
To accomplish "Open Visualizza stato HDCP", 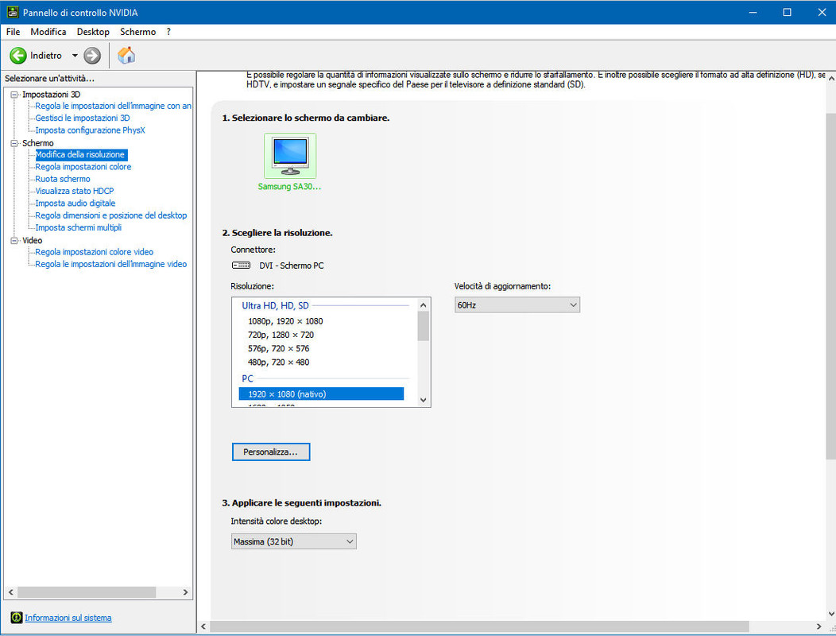I will point(75,191).
